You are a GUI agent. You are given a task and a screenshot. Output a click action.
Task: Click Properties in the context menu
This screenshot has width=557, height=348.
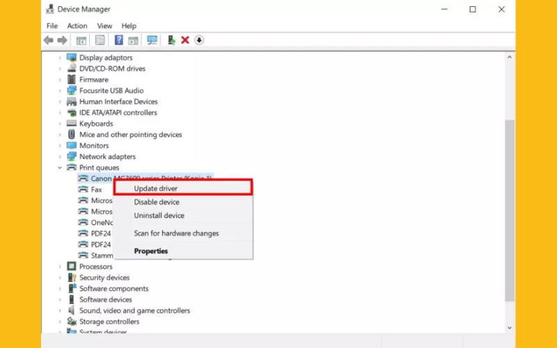click(151, 251)
